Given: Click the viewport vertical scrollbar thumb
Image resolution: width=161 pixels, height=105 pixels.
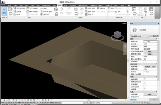Looking at the screenshot, I should tap(128, 60).
